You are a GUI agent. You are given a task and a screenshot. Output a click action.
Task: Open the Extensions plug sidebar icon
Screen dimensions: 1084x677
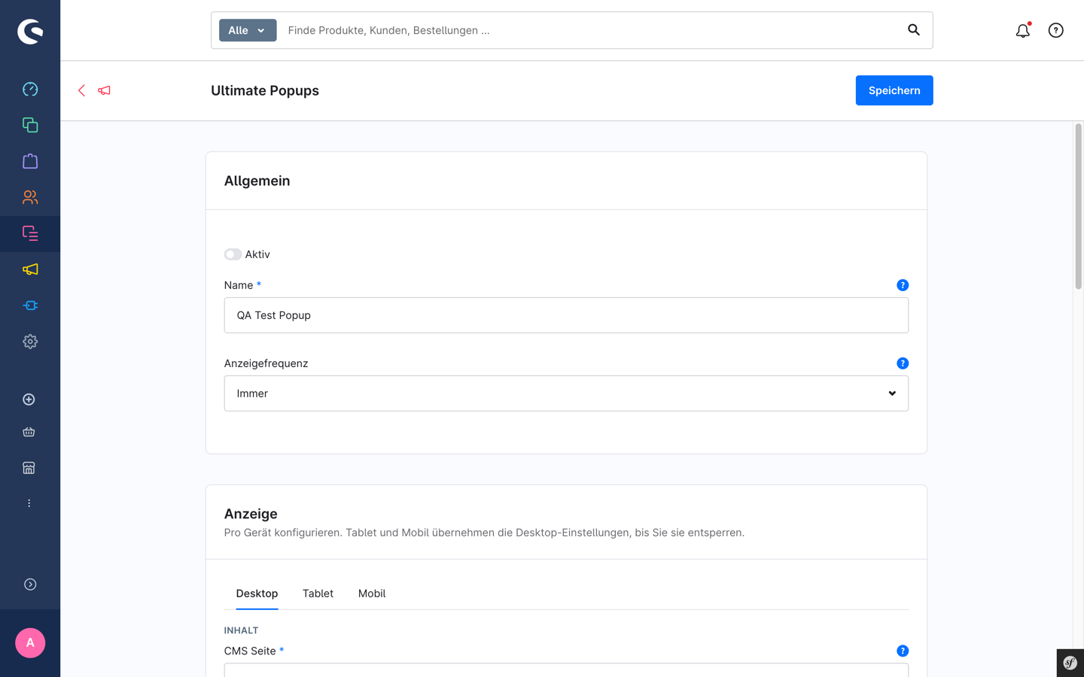point(30,305)
